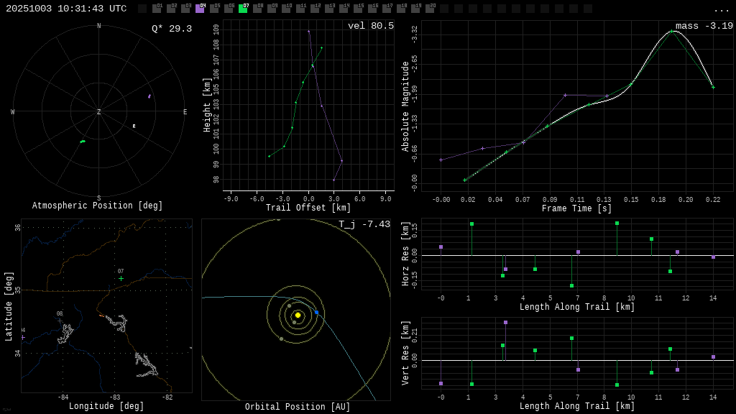Click the green meteor track in sky plot

83,141
